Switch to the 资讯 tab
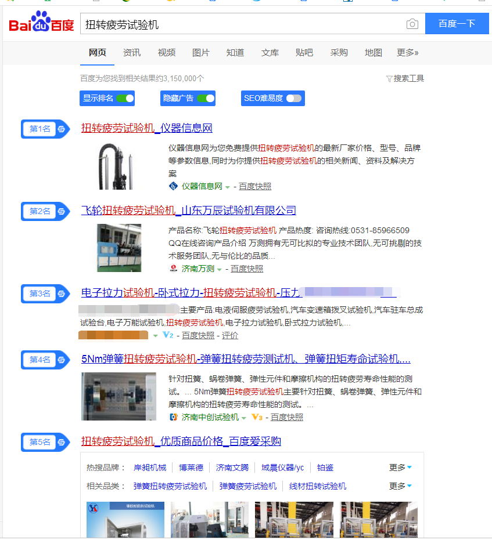 132,53
